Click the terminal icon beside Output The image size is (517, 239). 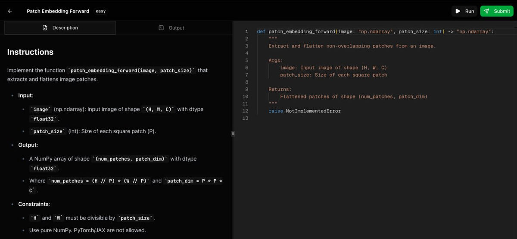click(161, 28)
